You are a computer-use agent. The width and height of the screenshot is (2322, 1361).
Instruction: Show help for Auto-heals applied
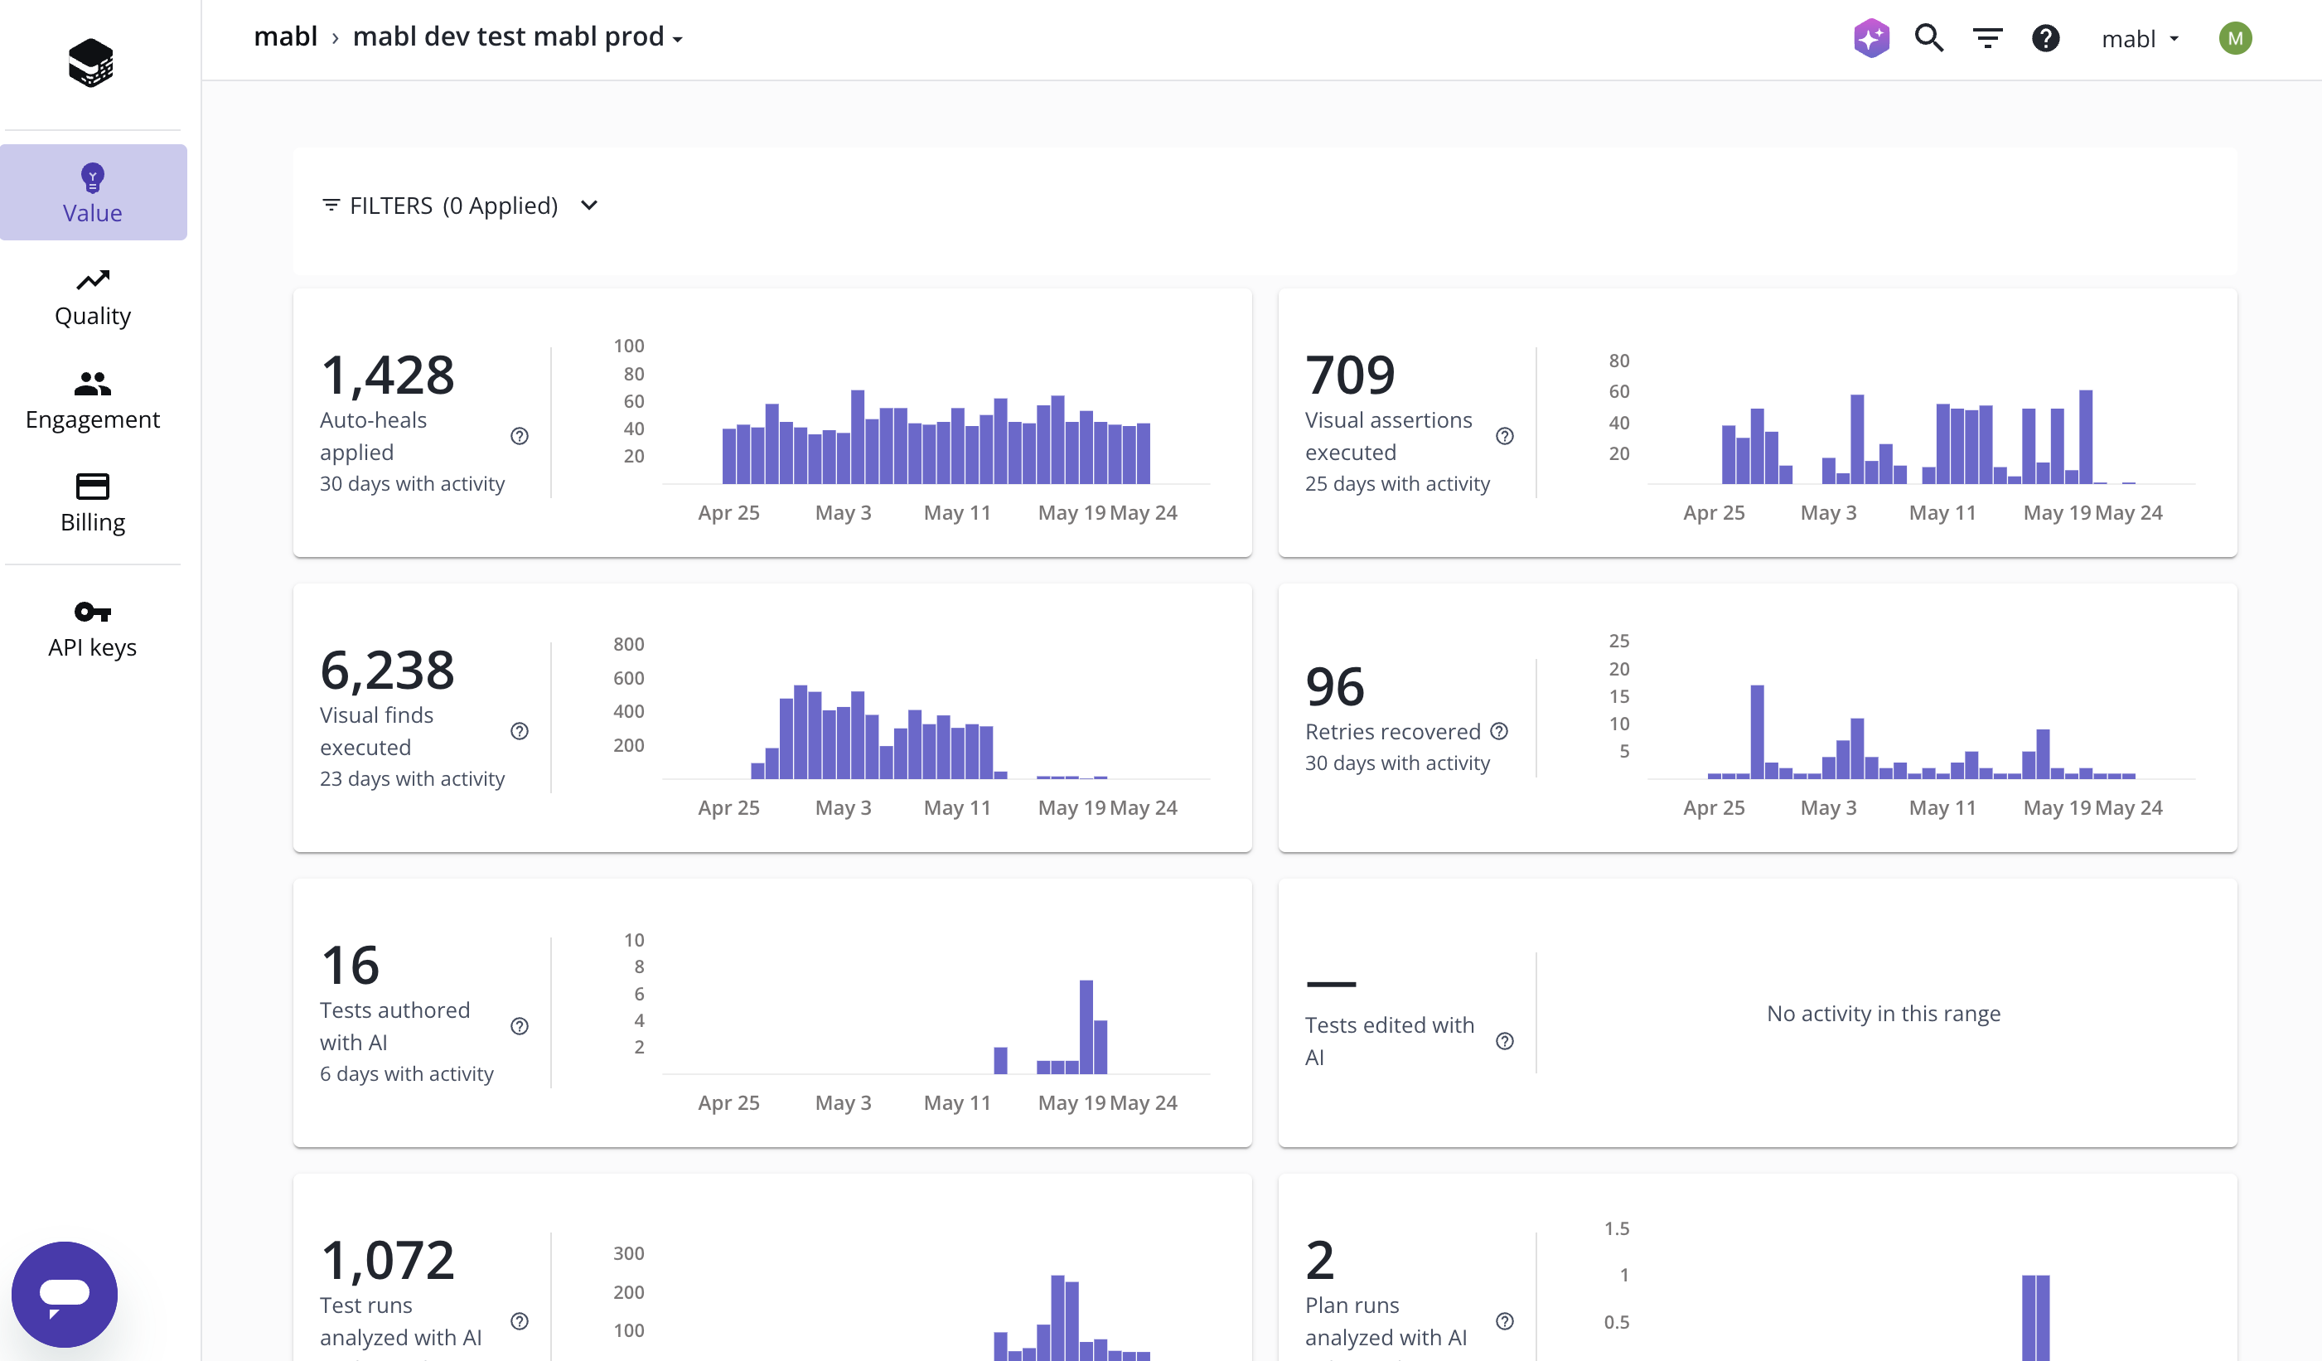click(x=520, y=436)
